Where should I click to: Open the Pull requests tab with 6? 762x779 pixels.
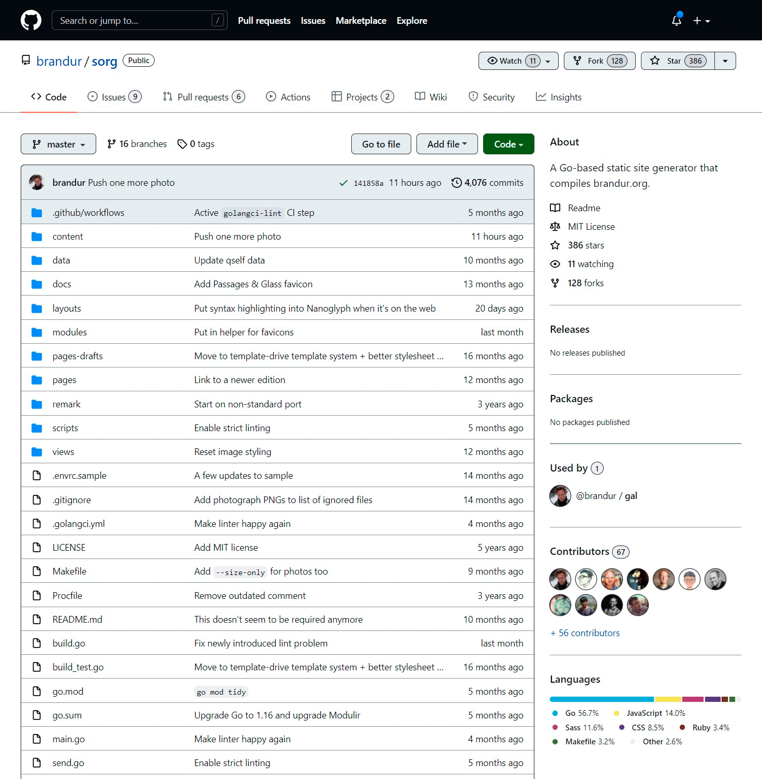[204, 97]
